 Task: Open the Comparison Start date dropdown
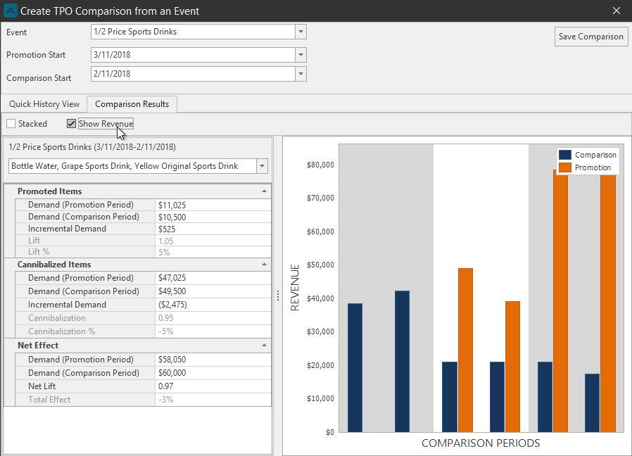[301, 74]
